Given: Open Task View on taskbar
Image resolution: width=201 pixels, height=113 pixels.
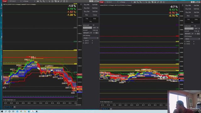Looking at the screenshot, I should (x=13, y=111).
